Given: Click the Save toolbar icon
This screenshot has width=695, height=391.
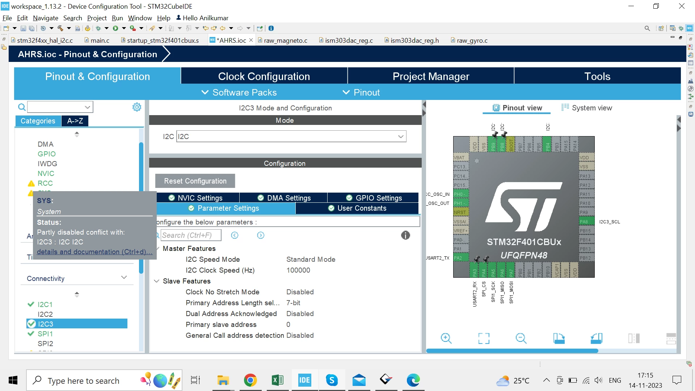Looking at the screenshot, I should (23, 28).
